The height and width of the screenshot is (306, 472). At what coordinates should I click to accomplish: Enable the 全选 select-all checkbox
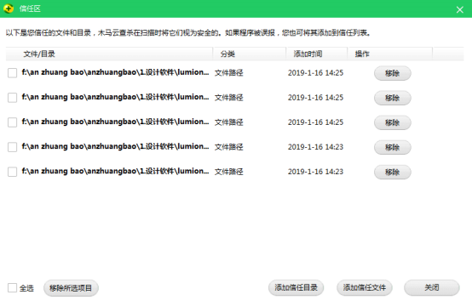coord(12,287)
